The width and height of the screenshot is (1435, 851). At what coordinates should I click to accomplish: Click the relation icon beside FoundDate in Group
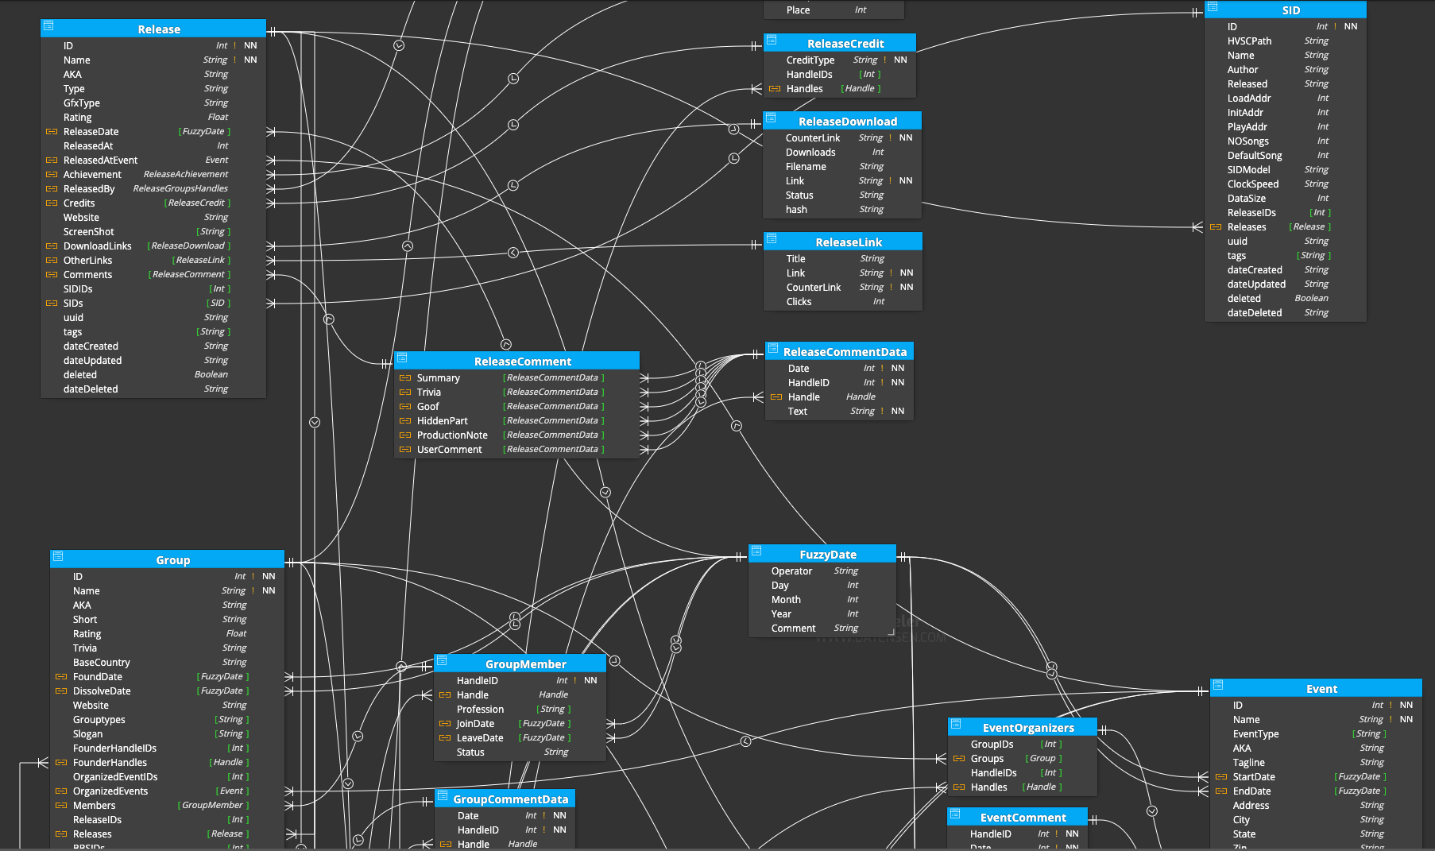click(61, 677)
